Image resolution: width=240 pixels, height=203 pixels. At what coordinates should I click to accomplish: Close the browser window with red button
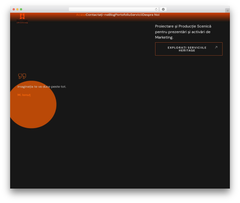[14, 9]
